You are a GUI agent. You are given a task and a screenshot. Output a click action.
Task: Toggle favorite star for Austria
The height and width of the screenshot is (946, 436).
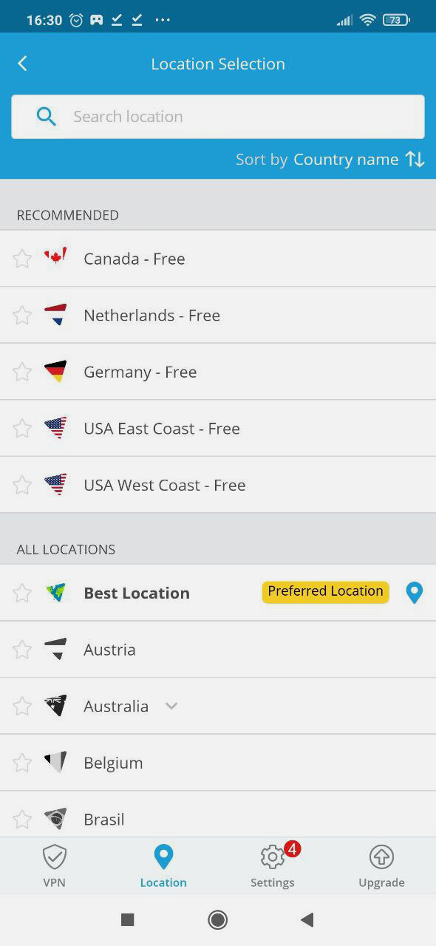[x=22, y=650]
